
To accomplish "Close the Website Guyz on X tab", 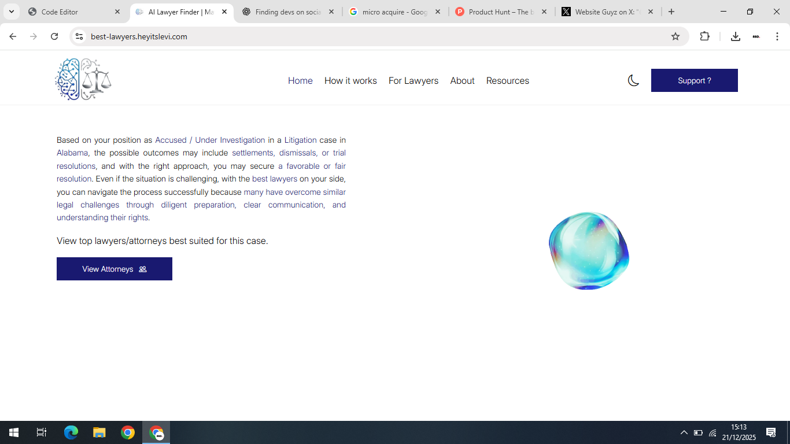I will [651, 12].
